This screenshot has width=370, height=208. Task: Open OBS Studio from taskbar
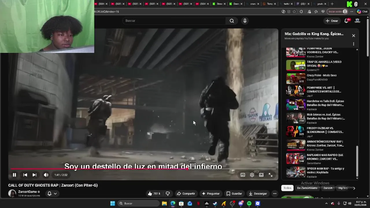pyautogui.click(x=232, y=203)
